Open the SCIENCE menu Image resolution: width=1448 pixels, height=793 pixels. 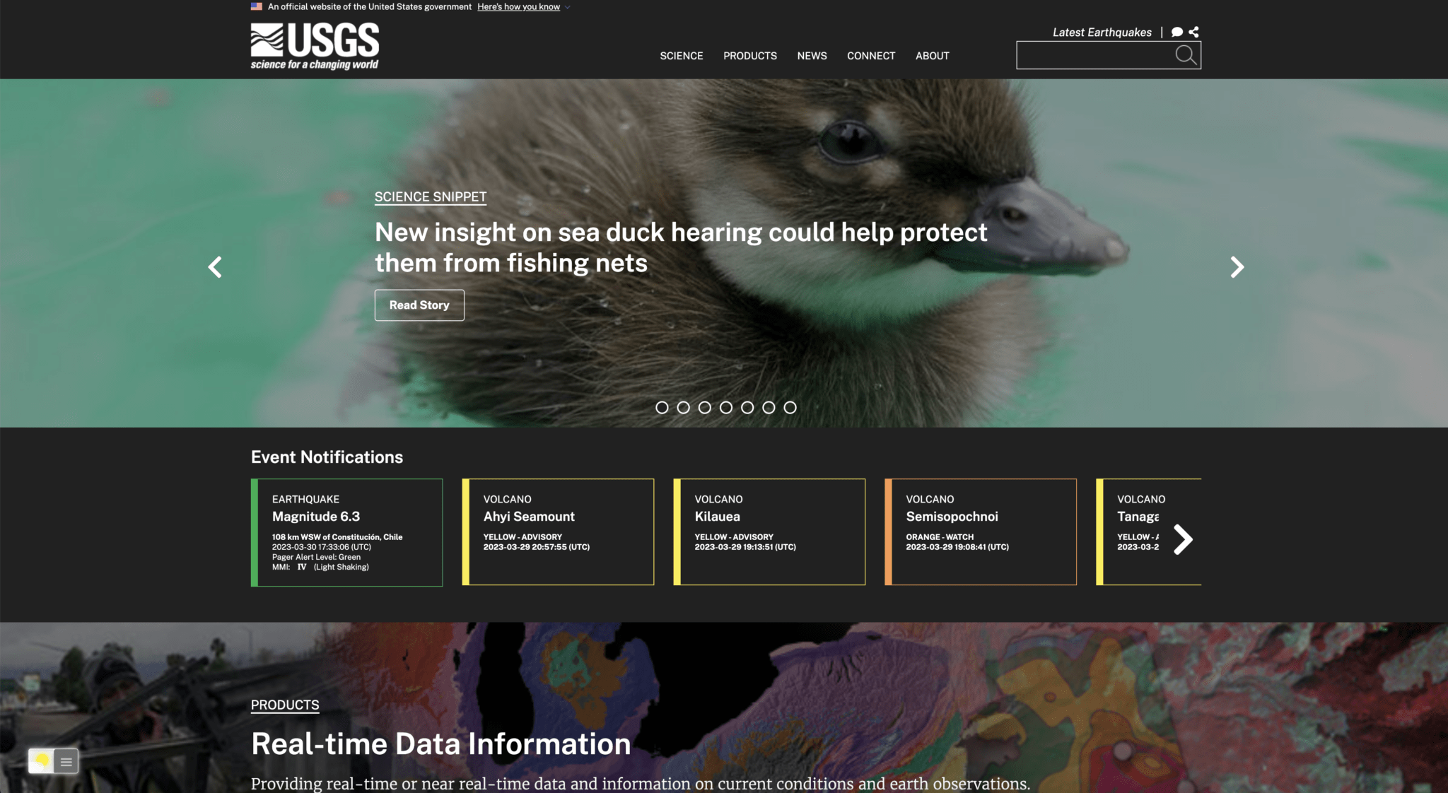(x=681, y=56)
